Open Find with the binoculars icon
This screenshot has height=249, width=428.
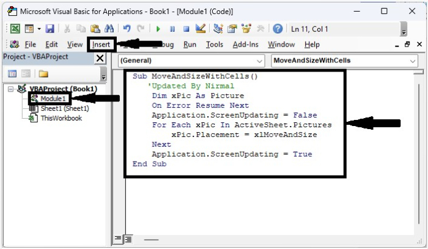coord(109,29)
